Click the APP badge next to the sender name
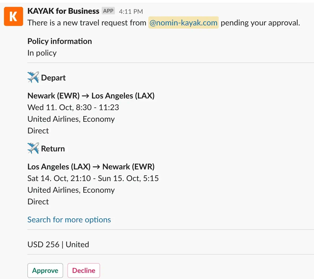This screenshot has height=279, width=314. click(x=108, y=11)
